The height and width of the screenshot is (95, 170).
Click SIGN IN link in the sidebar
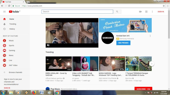click(7, 88)
